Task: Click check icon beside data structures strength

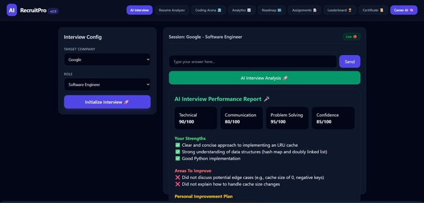Action: [178, 152]
